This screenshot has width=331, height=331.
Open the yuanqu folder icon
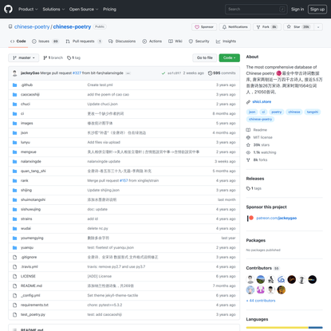15,248
